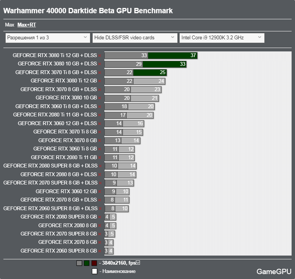This screenshot has width=295, height=279.
Task: Click the 13 fps bar of RTX 2070 SUPER + DLSS
Action: (x=125, y=183)
